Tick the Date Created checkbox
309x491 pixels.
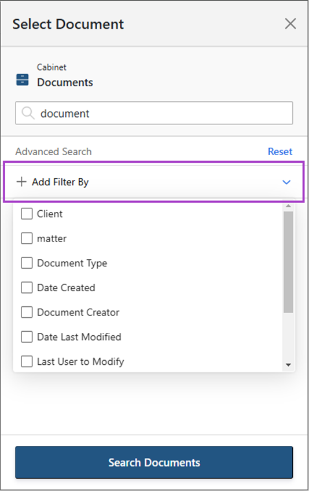coord(27,287)
